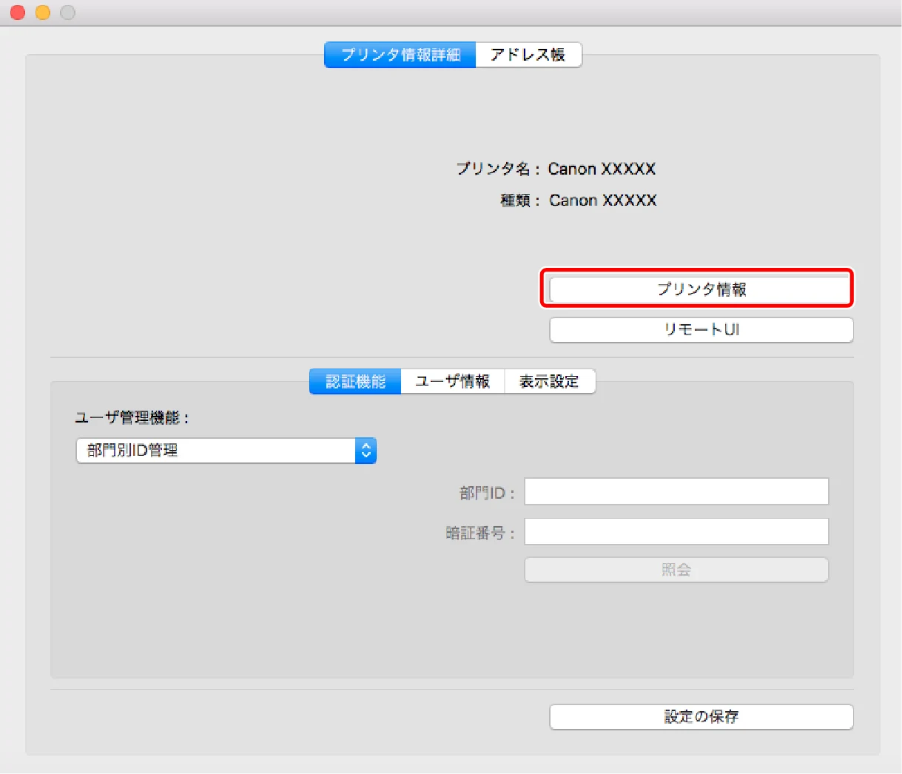
Task: Click the 設定の保存 button
Action: (701, 716)
